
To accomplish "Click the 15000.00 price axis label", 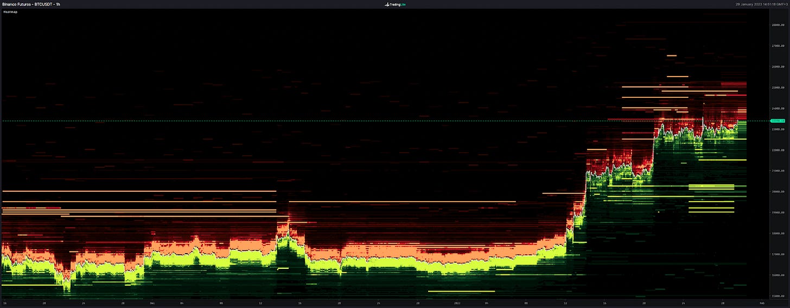I will pyautogui.click(x=779, y=296).
